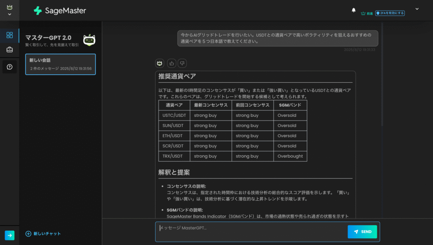
Task: Open the help question mark icon
Action: point(9,67)
